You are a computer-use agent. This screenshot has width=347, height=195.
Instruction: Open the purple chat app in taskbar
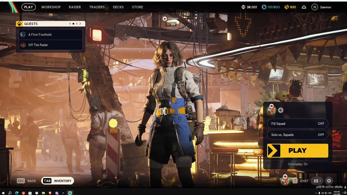click(x=57, y=193)
